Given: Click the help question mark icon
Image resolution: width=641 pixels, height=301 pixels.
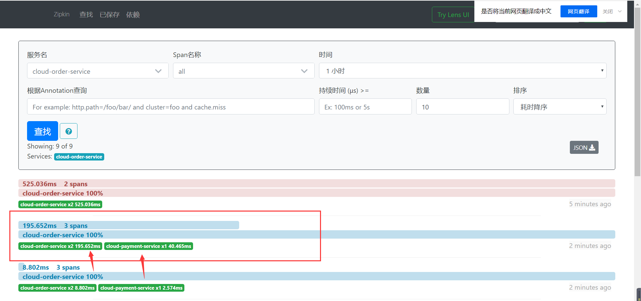Looking at the screenshot, I should point(68,131).
